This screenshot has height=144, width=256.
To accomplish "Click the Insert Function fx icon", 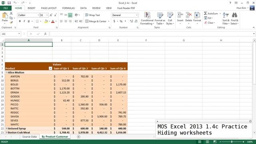I will 45,34.
